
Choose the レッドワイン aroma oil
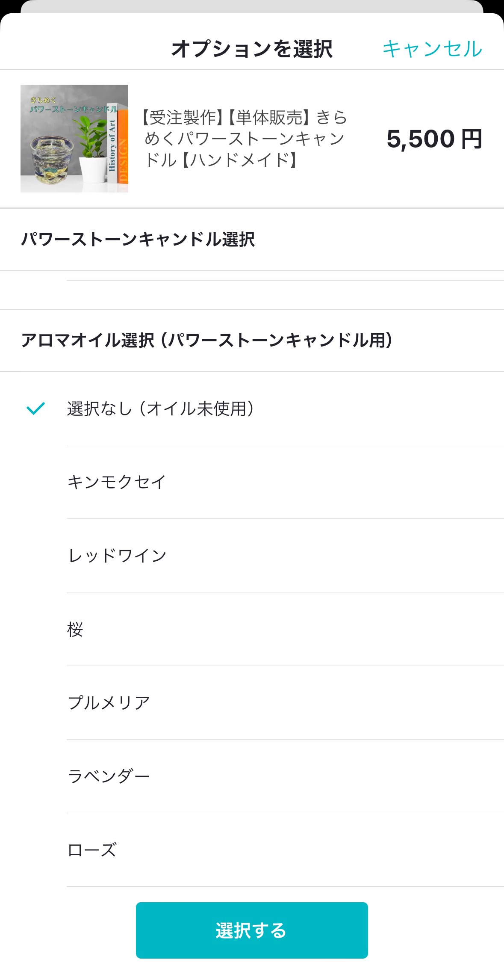[x=252, y=556]
